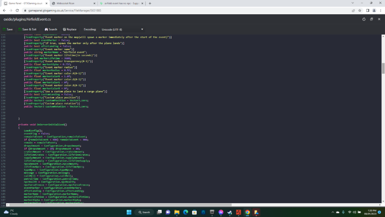
Task: Click Save & Exit in the editor toolbar
Action: (27, 29)
